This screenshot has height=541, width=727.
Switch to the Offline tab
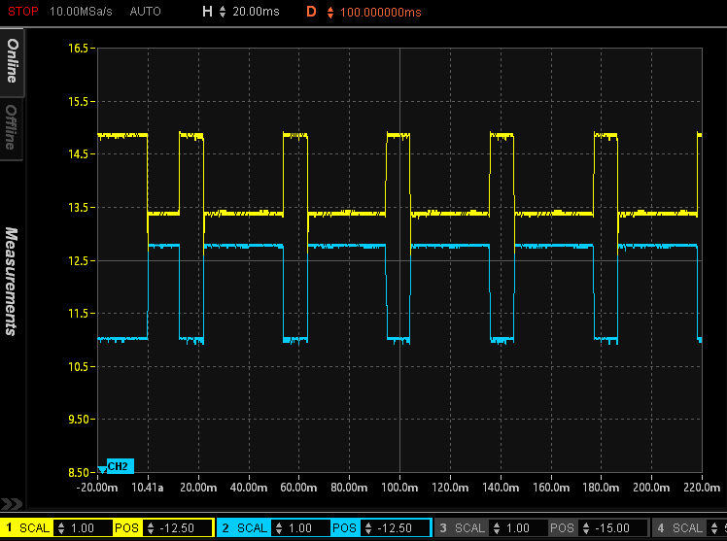coord(12,128)
